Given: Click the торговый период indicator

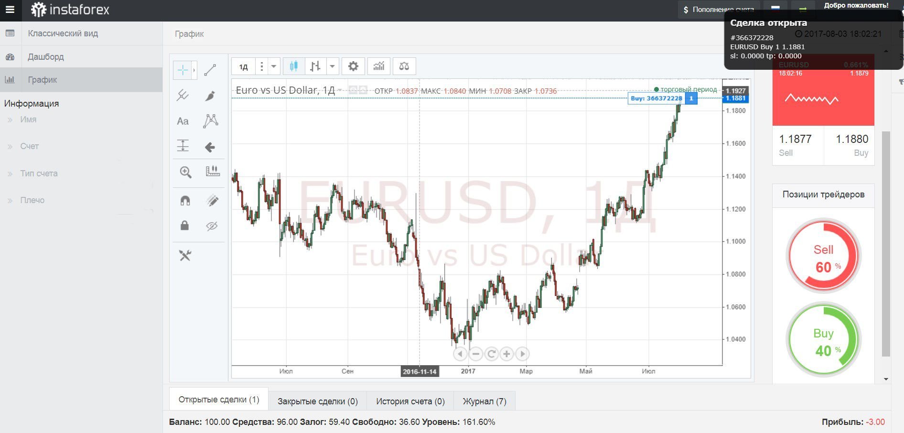Looking at the screenshot, I should point(686,89).
